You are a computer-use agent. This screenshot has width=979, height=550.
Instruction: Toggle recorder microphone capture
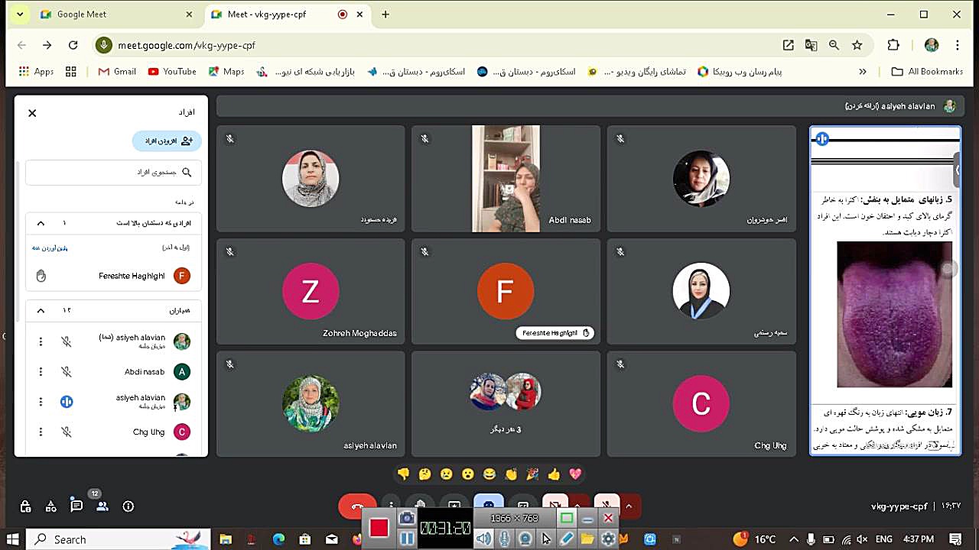point(505,539)
